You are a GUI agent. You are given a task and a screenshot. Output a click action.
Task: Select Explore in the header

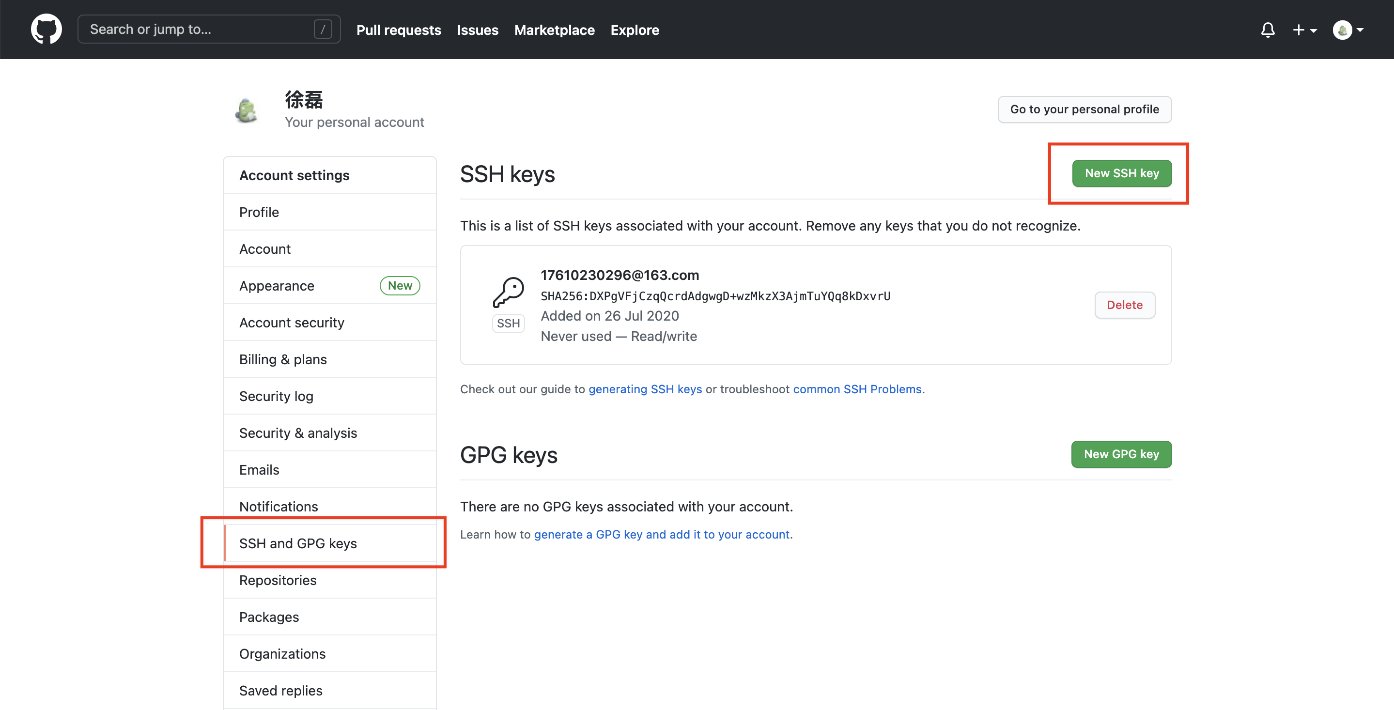(634, 30)
